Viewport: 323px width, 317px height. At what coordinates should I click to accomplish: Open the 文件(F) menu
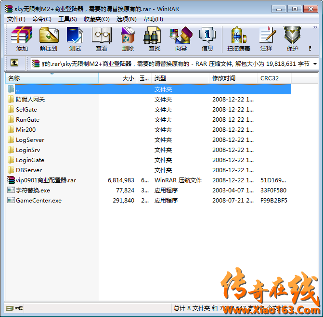point(16,19)
